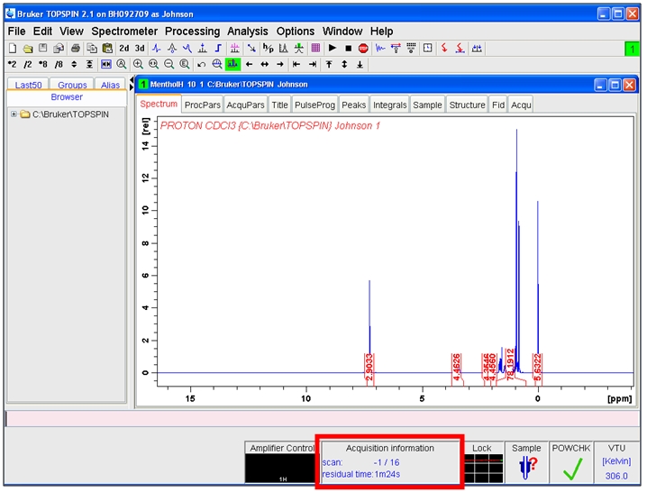Viewport: 647px width, 492px height.
Task: Switch to 3d display mode
Action: coord(140,49)
